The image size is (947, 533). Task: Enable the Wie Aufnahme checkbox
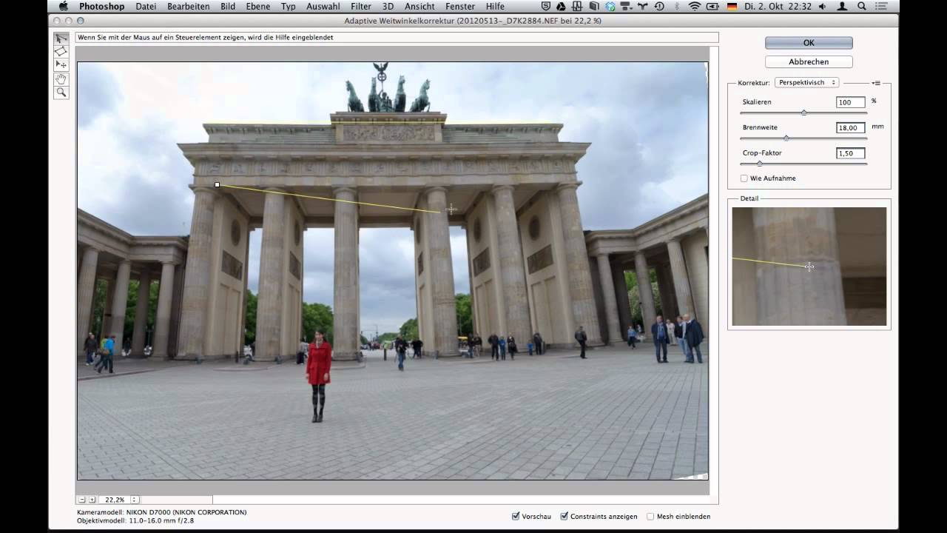pos(744,178)
